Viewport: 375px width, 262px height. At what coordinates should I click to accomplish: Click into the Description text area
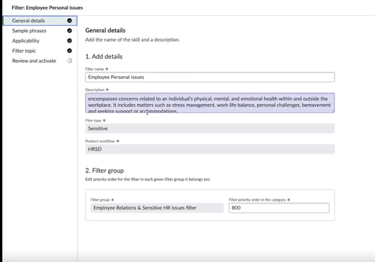[x=210, y=103]
